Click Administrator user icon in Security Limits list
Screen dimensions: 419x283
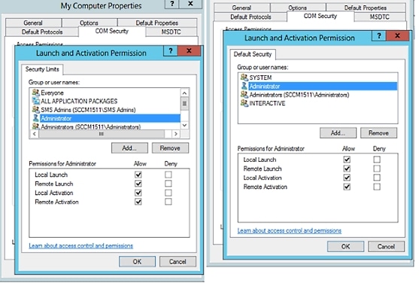tap(35, 118)
